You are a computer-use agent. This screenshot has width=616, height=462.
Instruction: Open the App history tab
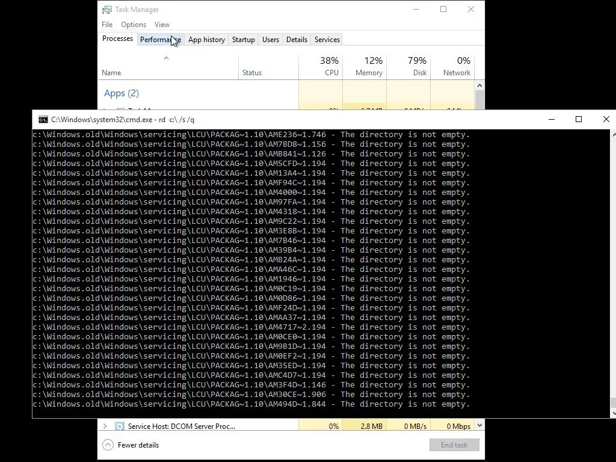click(x=206, y=39)
